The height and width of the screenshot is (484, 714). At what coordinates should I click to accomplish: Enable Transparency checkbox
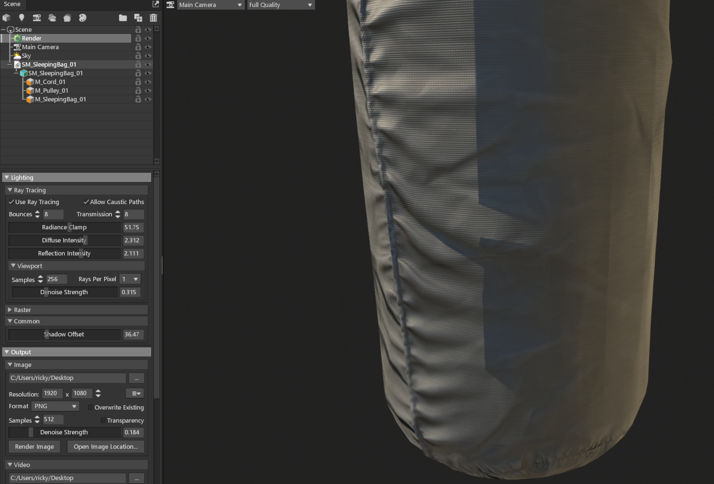(x=103, y=420)
